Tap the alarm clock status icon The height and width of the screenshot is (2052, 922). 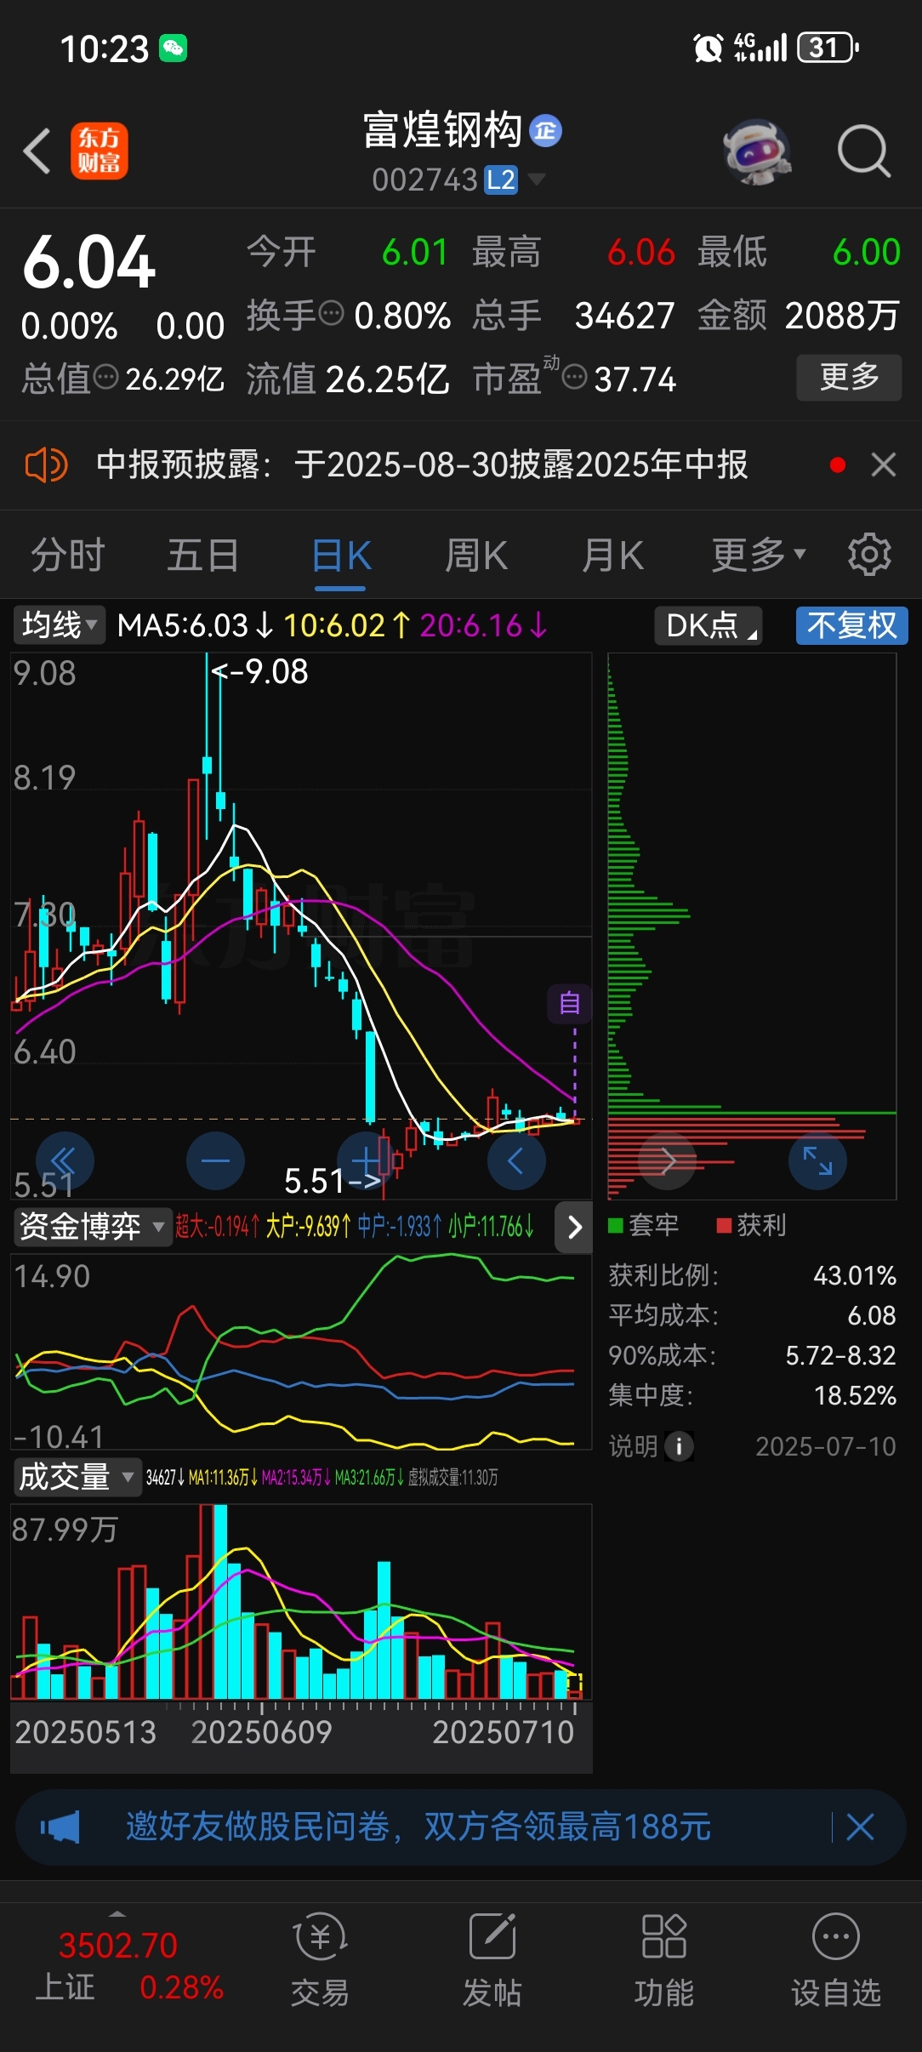coord(709,48)
